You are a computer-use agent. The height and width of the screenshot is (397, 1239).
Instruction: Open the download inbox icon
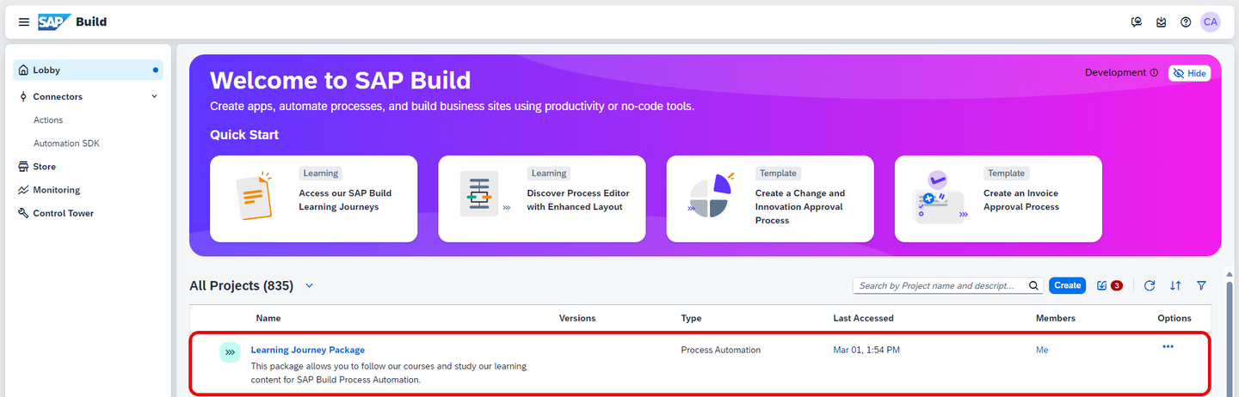1162,21
